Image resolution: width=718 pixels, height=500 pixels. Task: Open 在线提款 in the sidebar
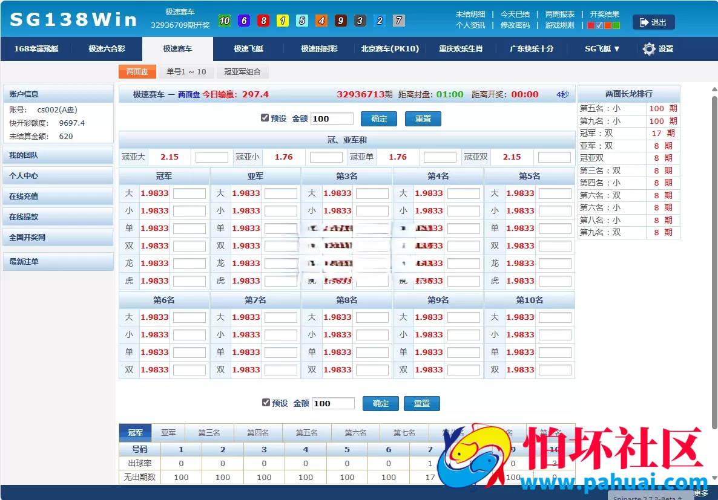[x=58, y=217]
